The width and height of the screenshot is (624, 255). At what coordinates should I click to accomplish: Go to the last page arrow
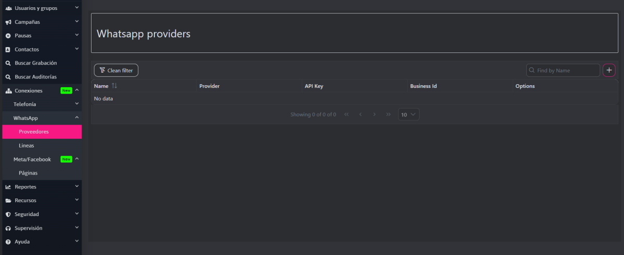click(388, 114)
